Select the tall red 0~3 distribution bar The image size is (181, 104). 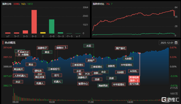(34, 22)
